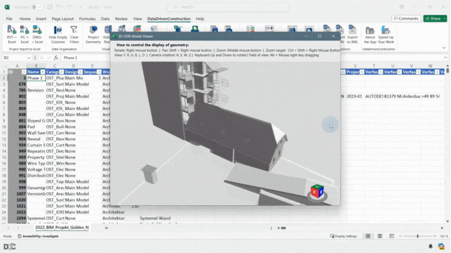This screenshot has width=451, height=253.
Task: Select cell containing 2019-01
Action: tap(355, 96)
